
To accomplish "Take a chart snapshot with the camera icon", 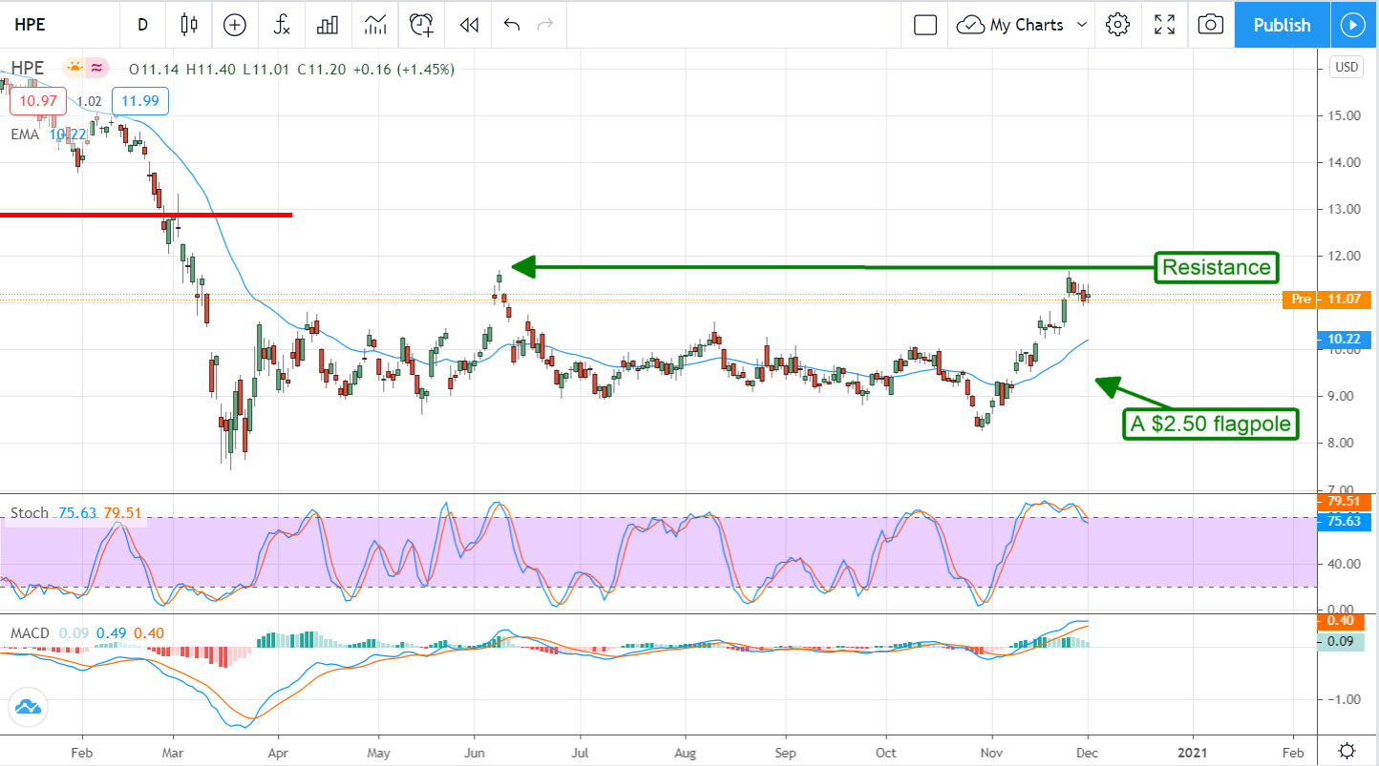I will click(1210, 25).
